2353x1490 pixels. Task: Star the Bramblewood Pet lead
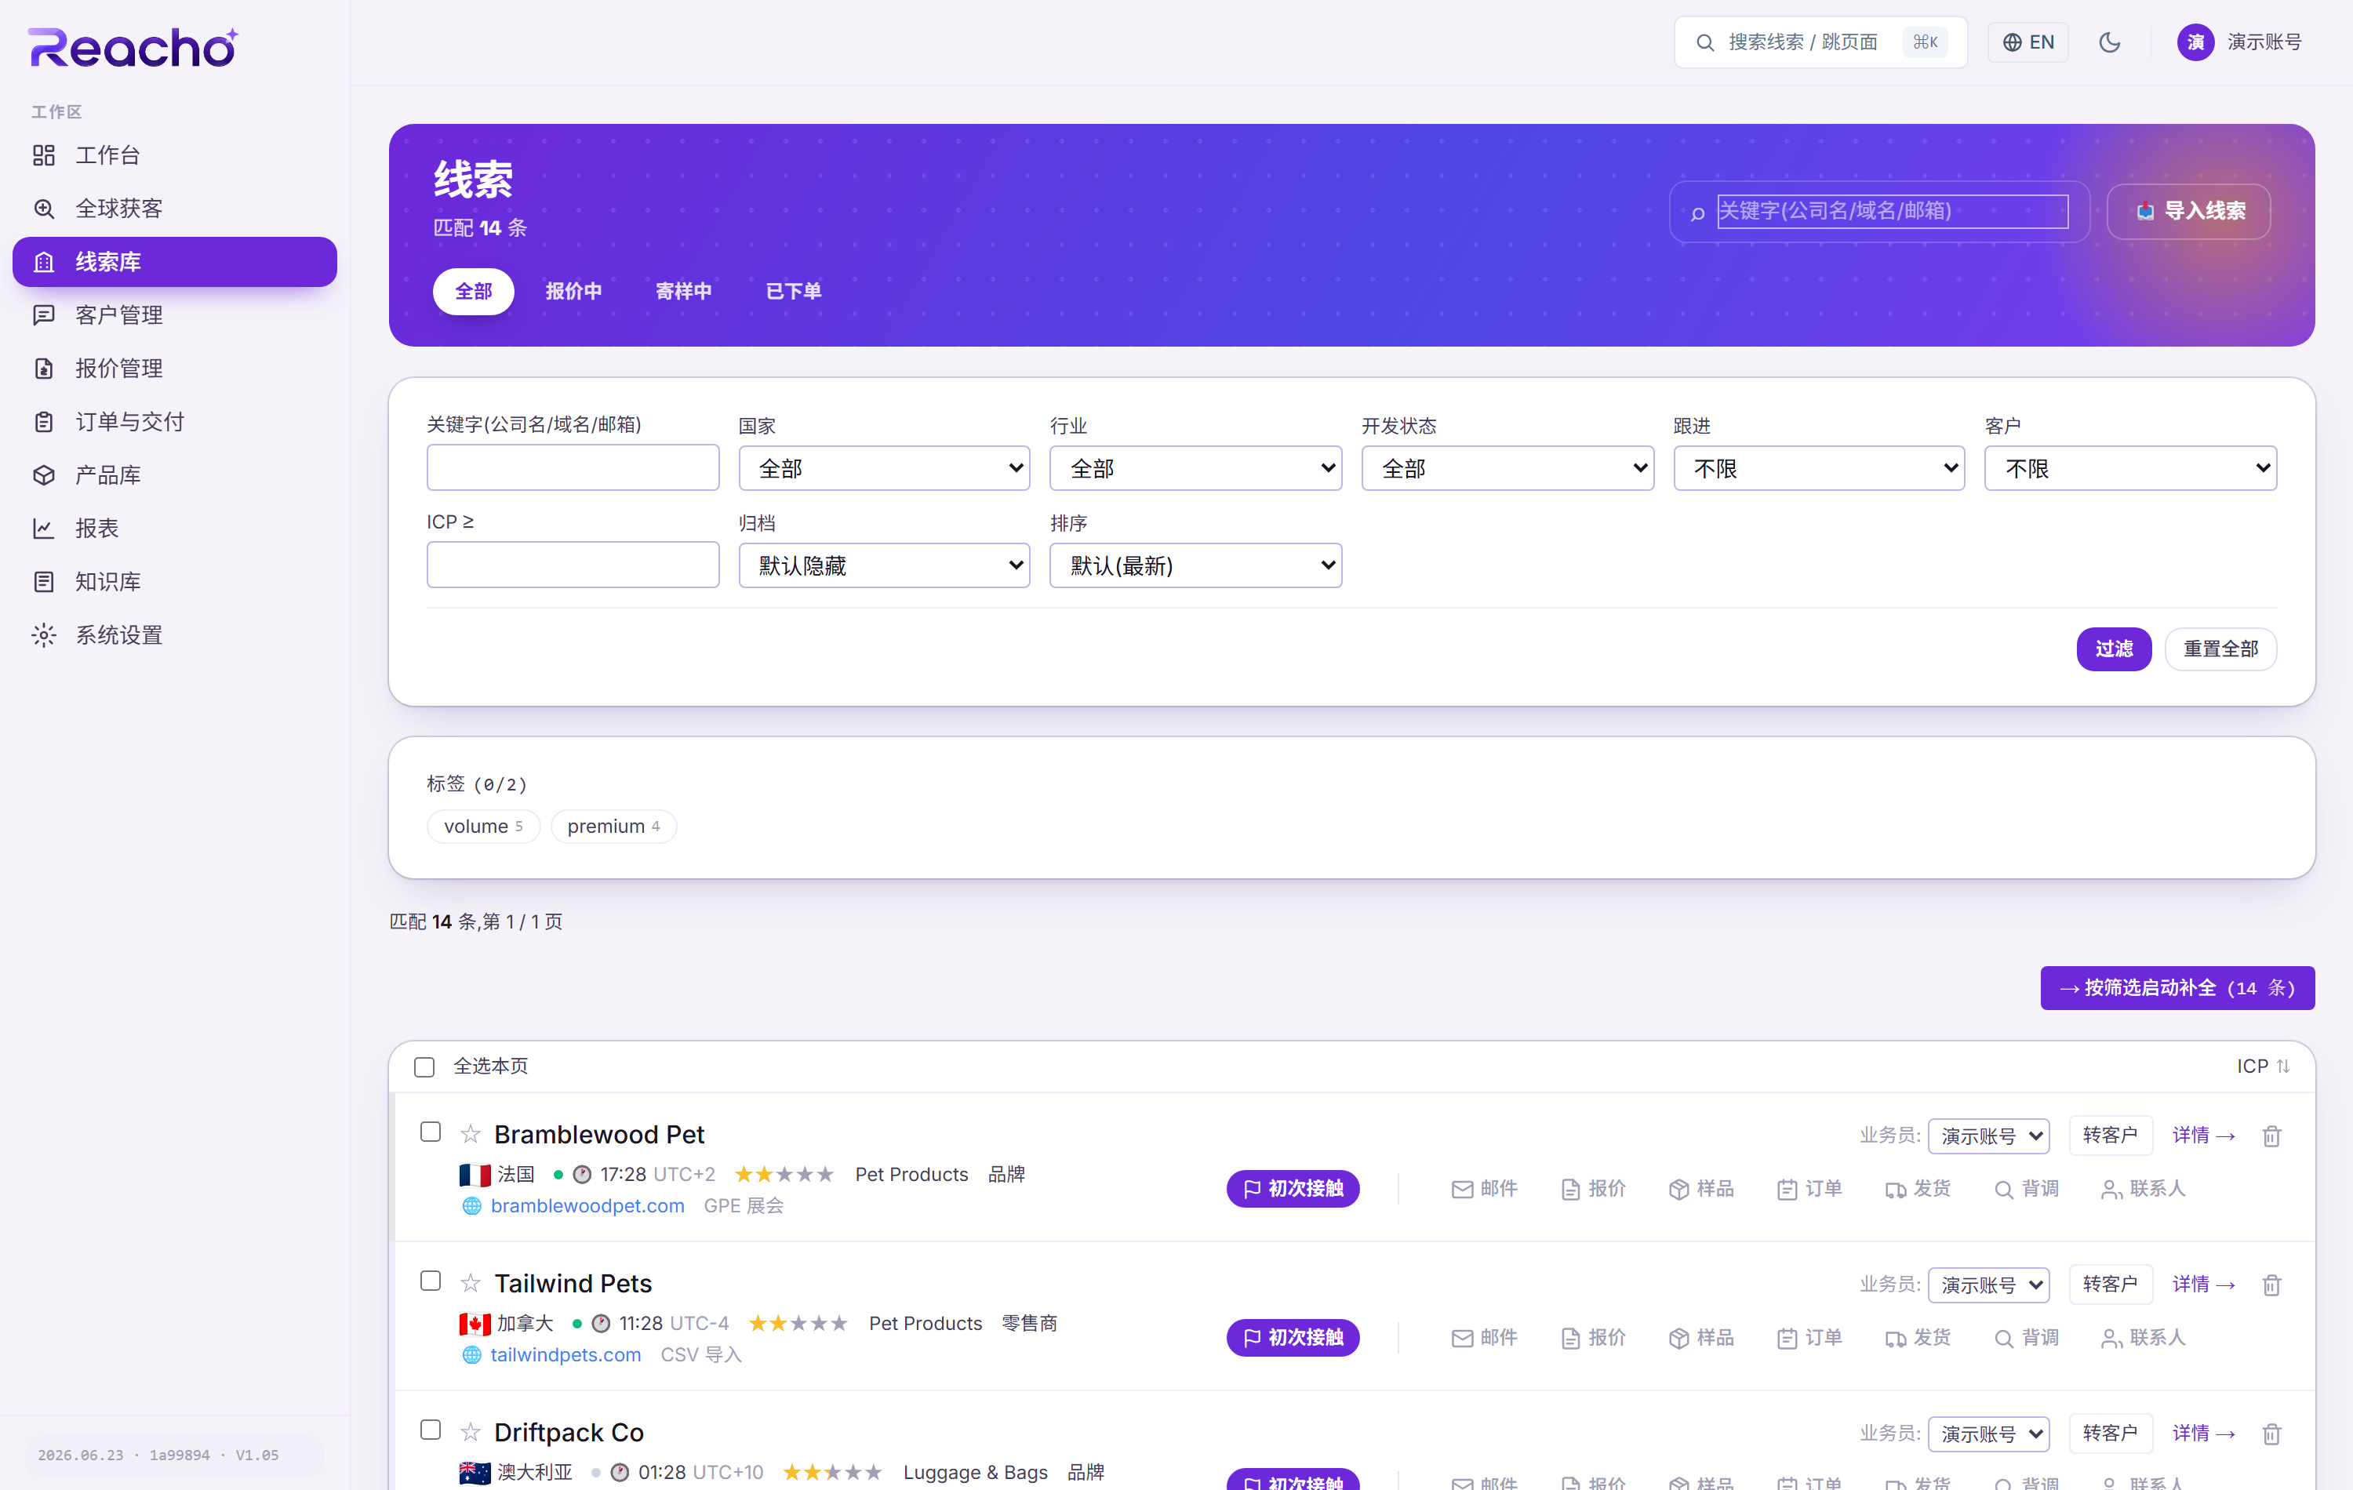[x=470, y=1133]
